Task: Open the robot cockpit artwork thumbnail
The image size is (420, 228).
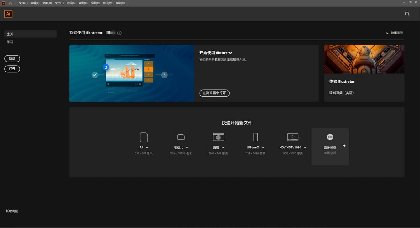Action: click(364, 59)
